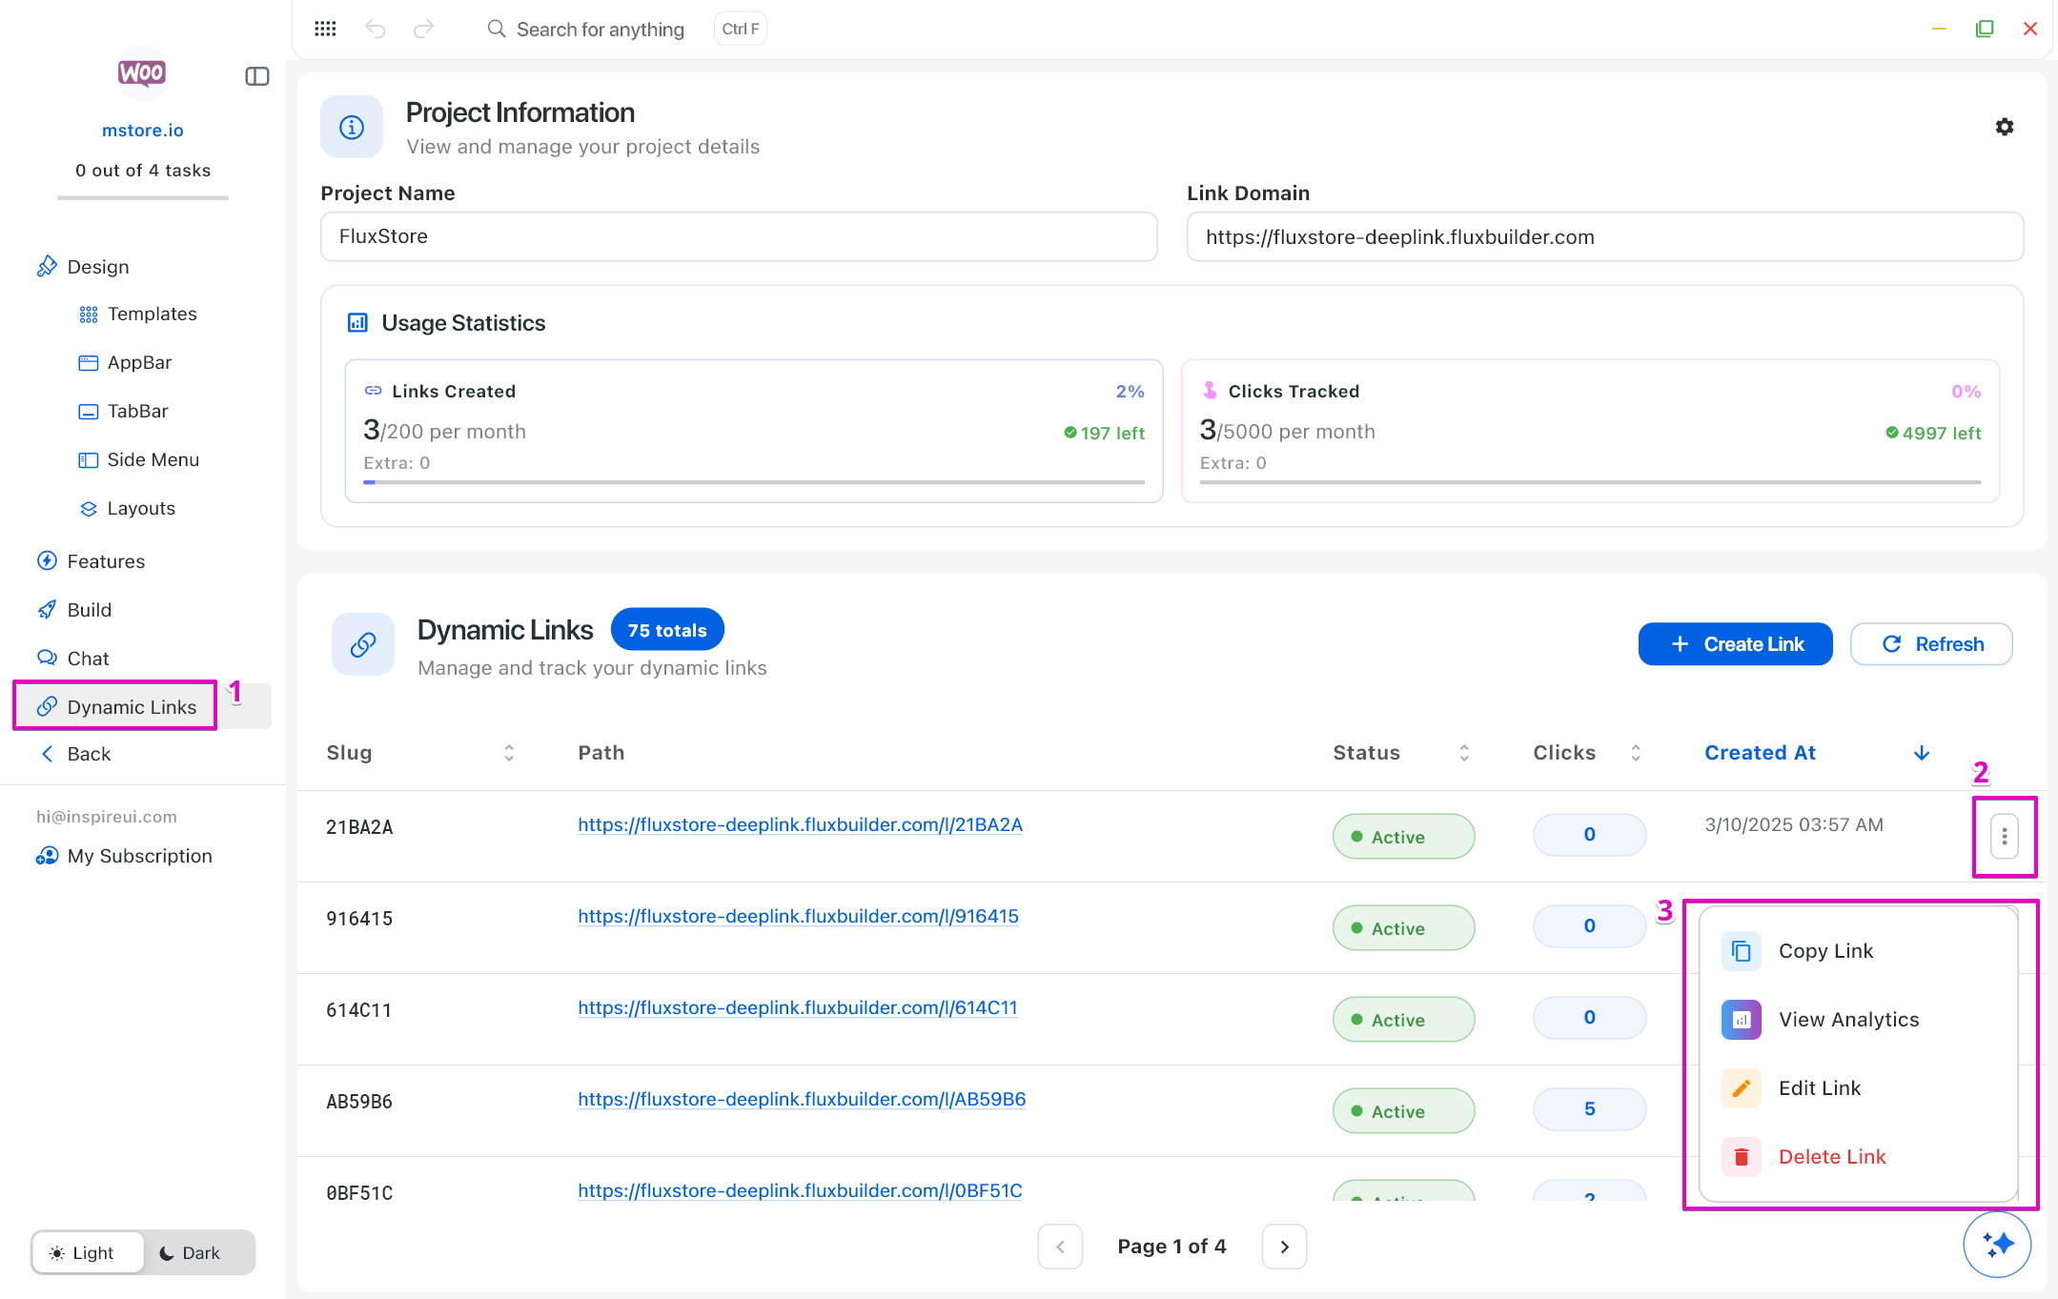2058x1299 pixels.
Task: Go to next page of links
Action: pos(1284,1247)
